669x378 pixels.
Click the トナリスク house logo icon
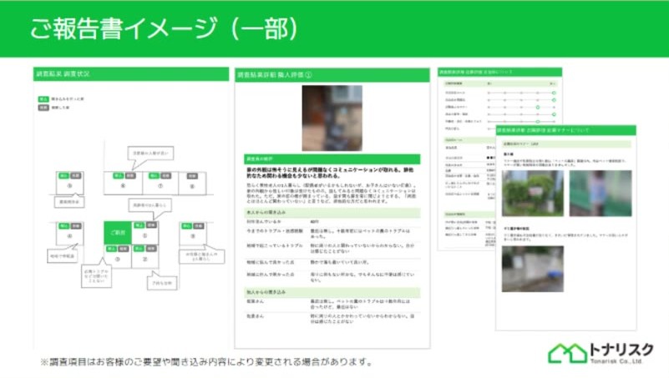point(567,353)
